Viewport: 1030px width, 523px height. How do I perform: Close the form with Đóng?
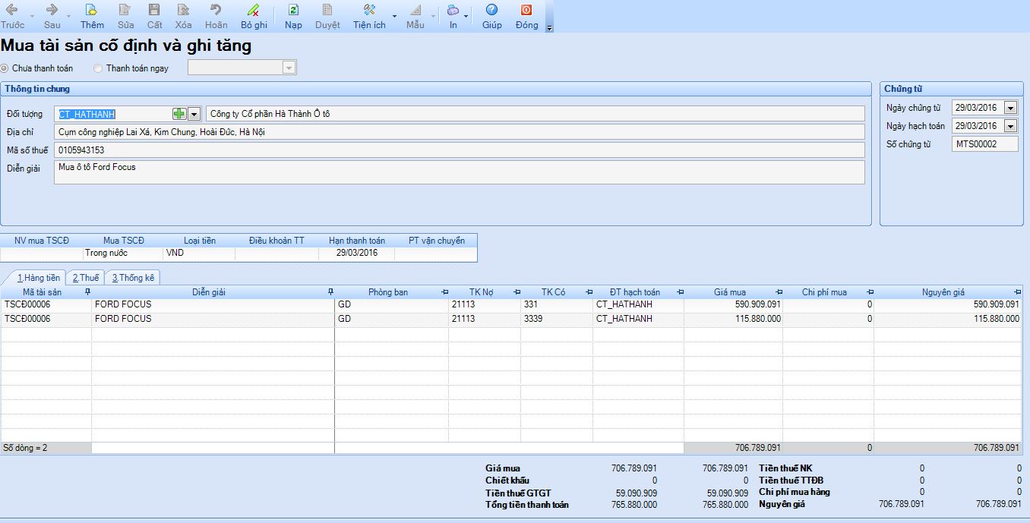coord(526,16)
